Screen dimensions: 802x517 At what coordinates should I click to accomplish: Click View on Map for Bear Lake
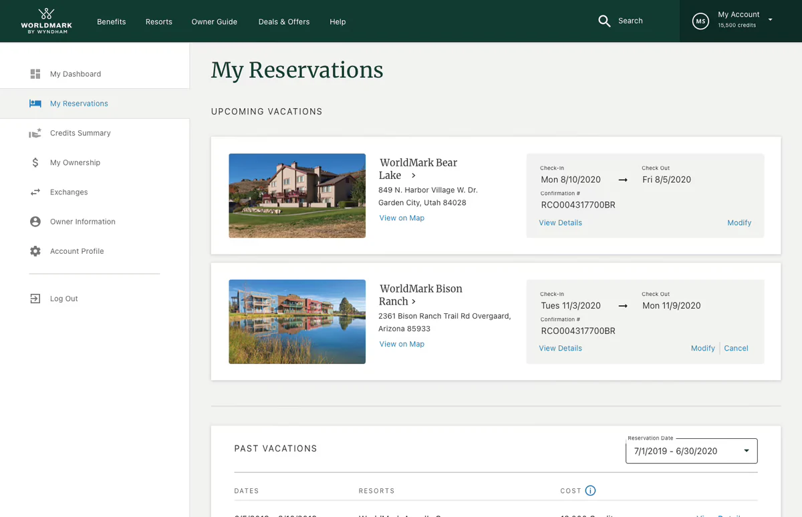[402, 218]
